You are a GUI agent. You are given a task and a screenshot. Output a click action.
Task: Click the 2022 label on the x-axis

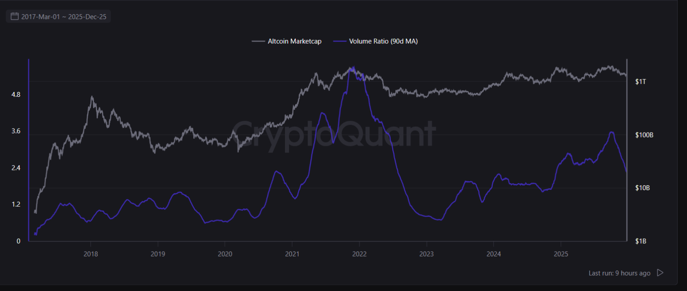coord(359,254)
